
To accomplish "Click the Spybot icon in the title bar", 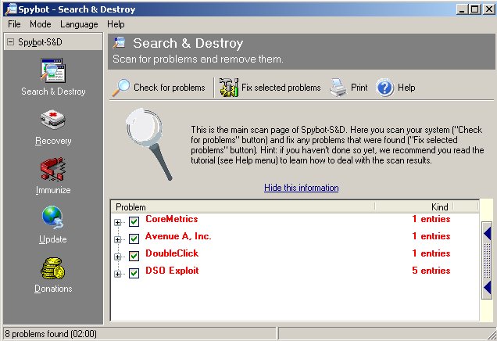I will pos(11,9).
